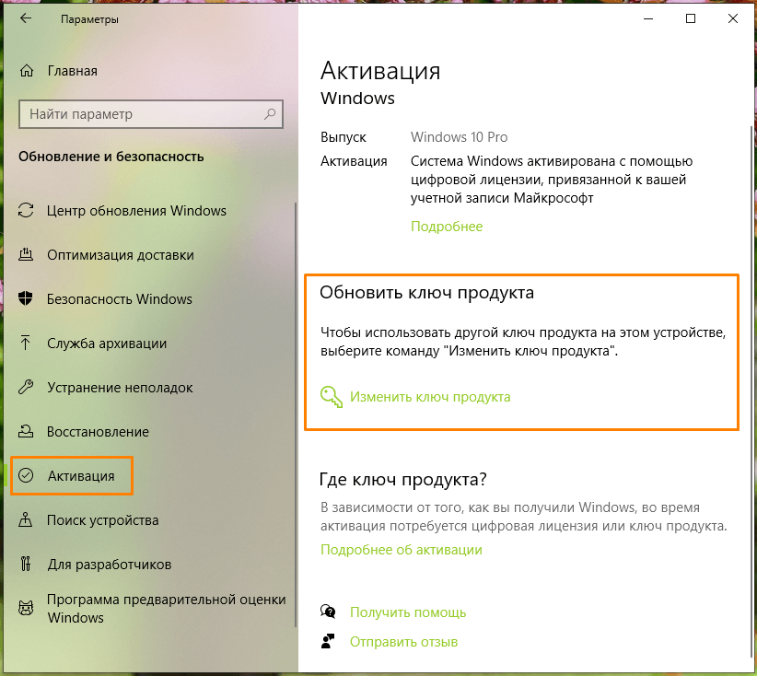Click the Windows 10 Pro edition text

point(460,137)
